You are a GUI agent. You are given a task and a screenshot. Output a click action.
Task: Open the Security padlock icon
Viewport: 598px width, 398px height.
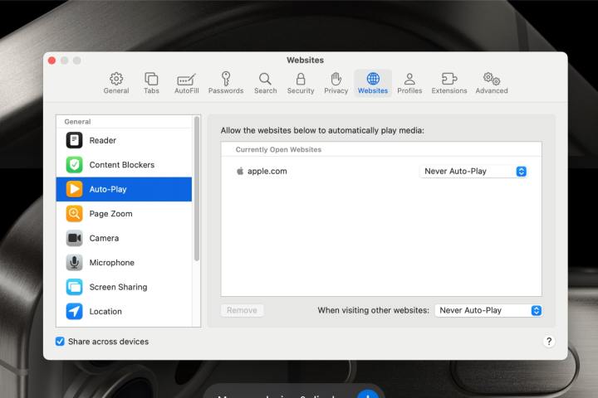(x=301, y=79)
